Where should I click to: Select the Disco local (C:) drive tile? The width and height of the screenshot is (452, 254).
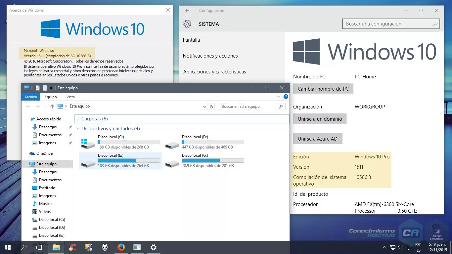[x=120, y=142]
